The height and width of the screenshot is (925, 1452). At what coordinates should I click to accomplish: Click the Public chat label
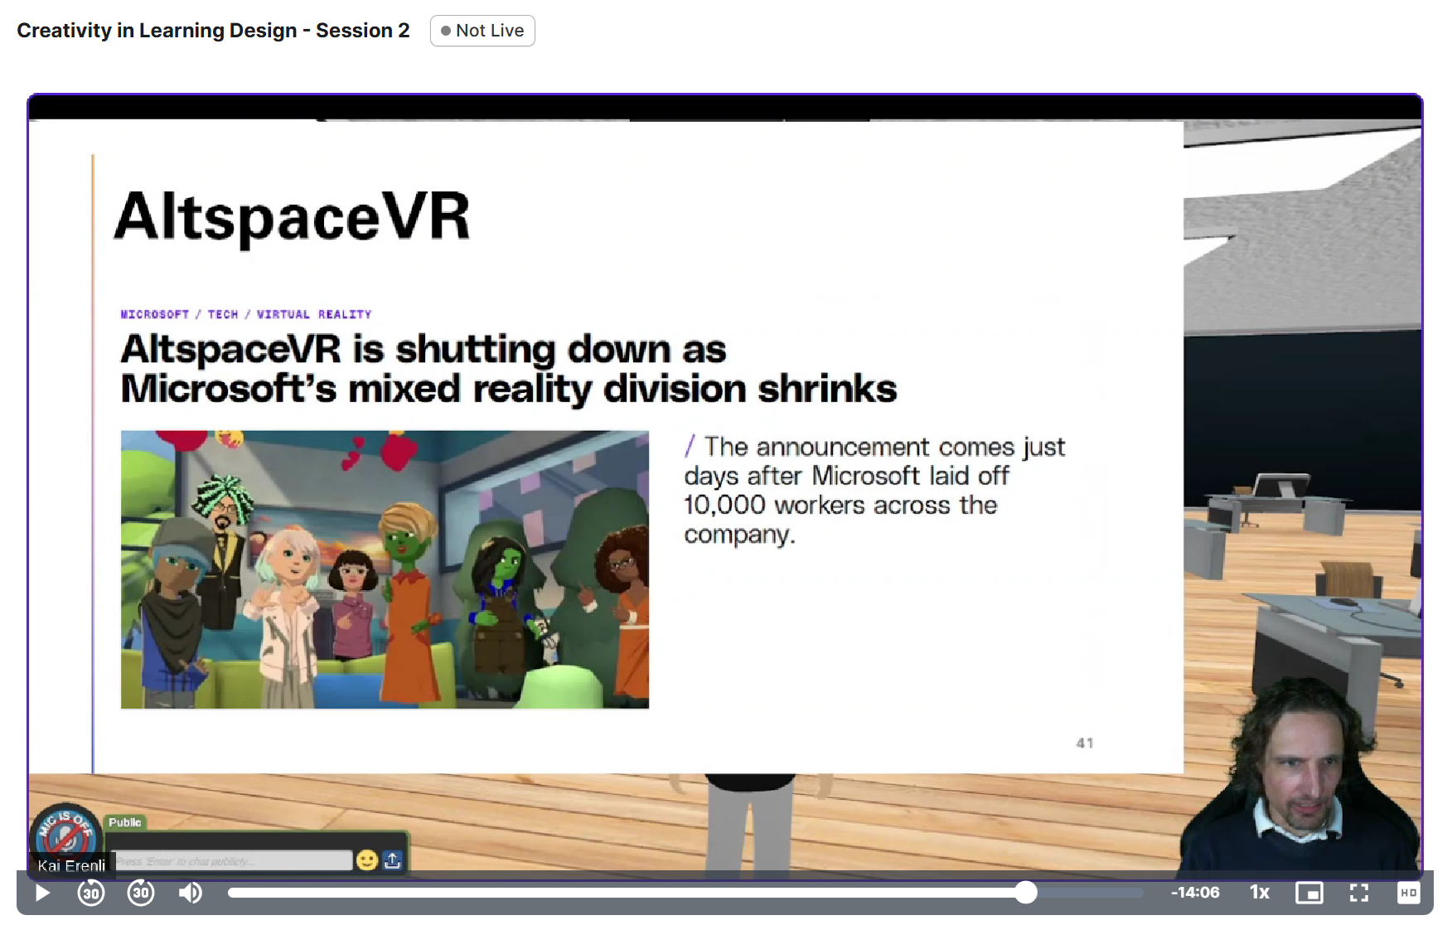(x=125, y=822)
